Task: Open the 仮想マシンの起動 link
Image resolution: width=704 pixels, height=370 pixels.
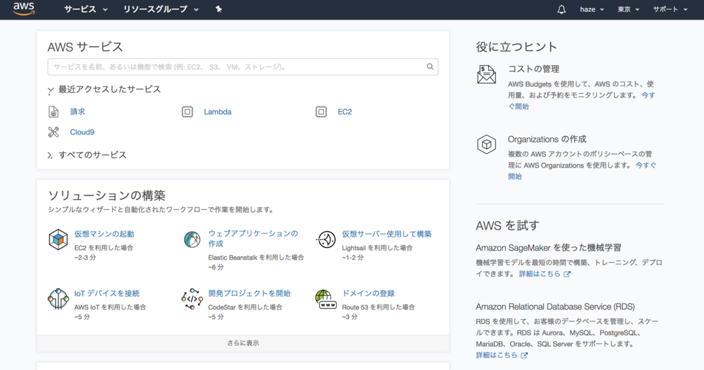Action: pyautogui.click(x=104, y=233)
